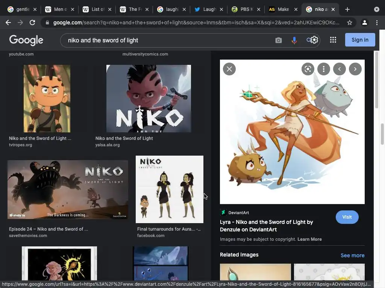The width and height of the screenshot is (385, 288).
Task: Open the large Lyra preview image
Action: click(x=292, y=132)
